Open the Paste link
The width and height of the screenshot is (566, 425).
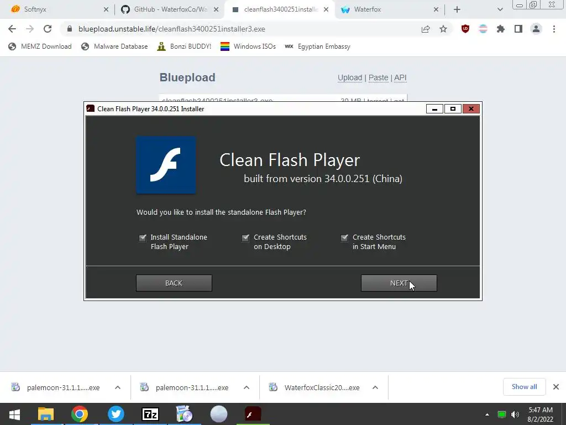click(378, 77)
